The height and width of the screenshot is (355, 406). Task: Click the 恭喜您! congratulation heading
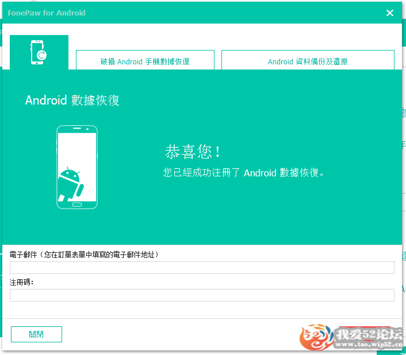coord(193,152)
